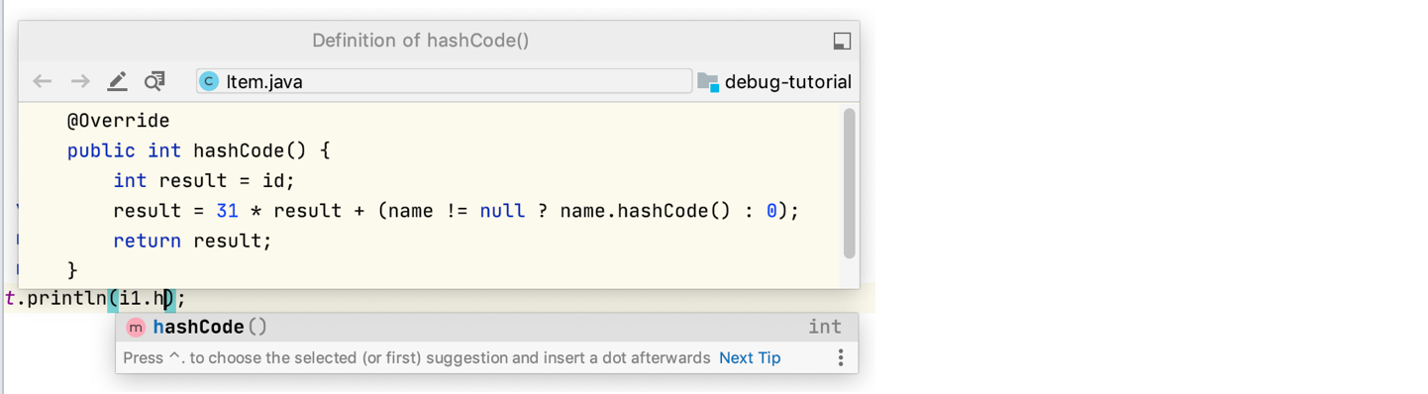Open the Item.java file selector box
Screen dimensions: 1428x394
(x=444, y=81)
